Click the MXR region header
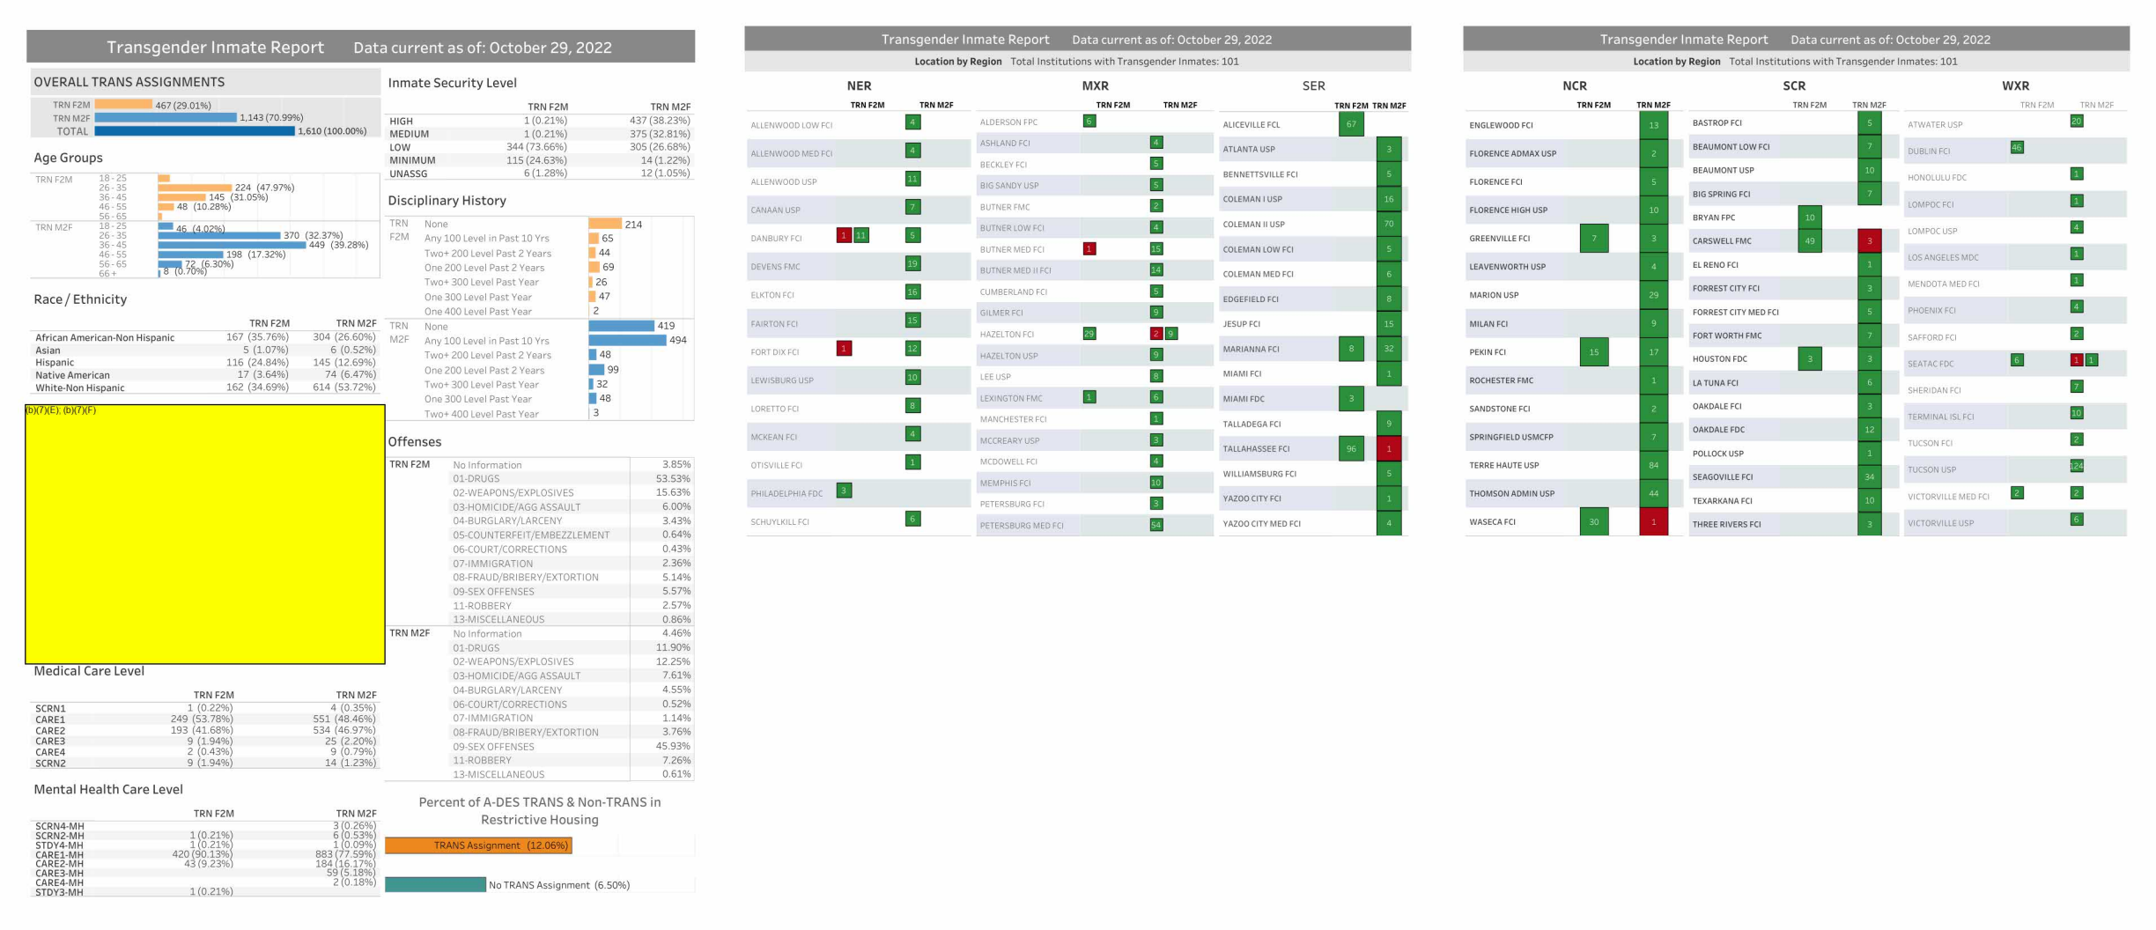Image resolution: width=2156 pixels, height=930 pixels. [1095, 85]
